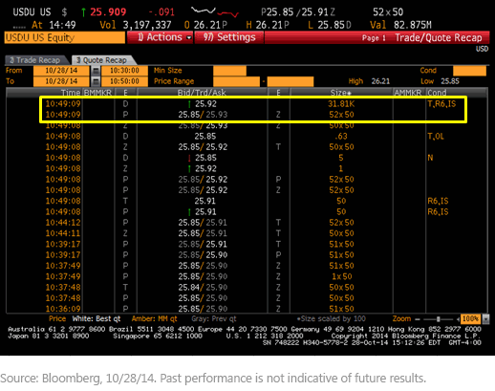
Task: Open the Actions dropdown menu
Action: pyautogui.click(x=160, y=37)
